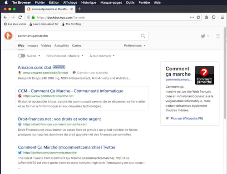
Task: Open the Édition menu
Action: (x=54, y=2)
